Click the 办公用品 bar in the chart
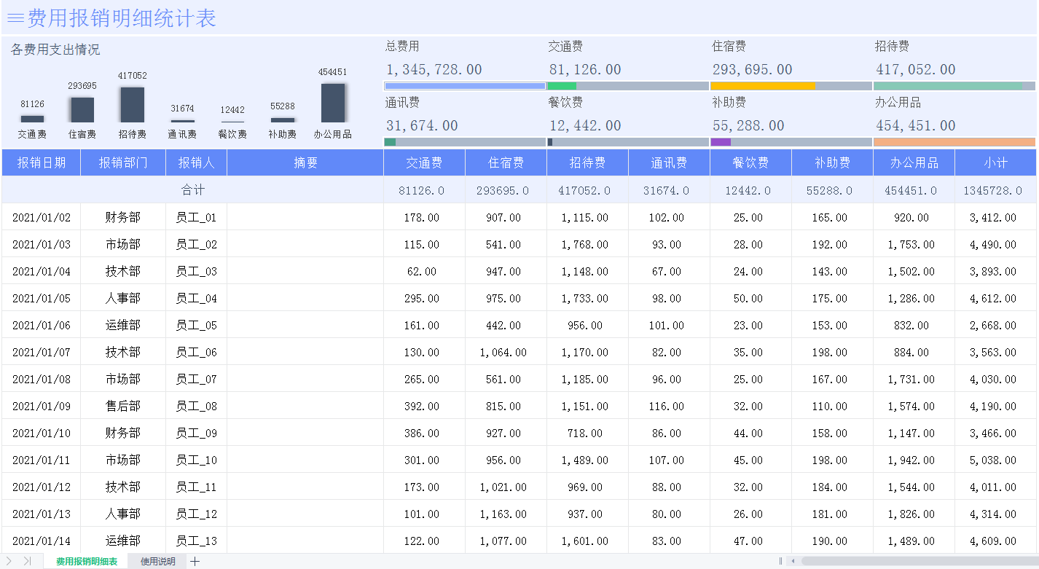 click(333, 103)
